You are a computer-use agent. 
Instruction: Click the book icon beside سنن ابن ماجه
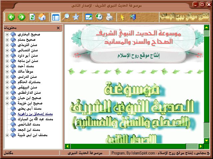[13, 61]
